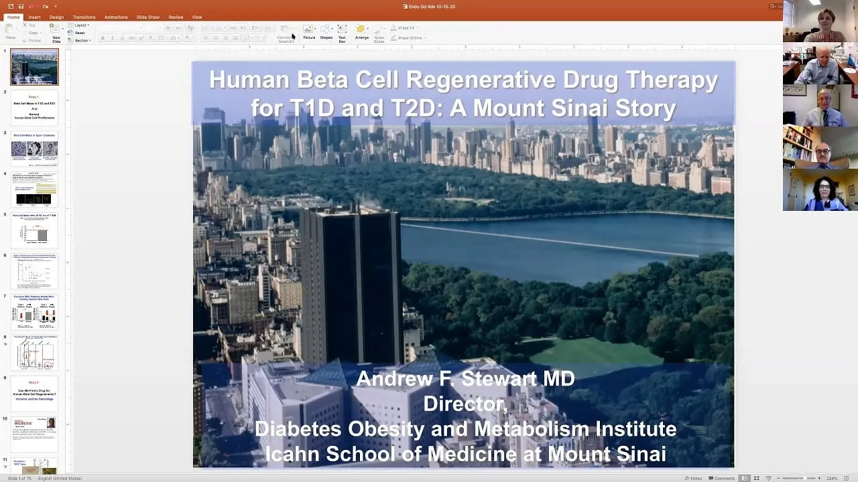Open the Section dropdown

(80, 40)
